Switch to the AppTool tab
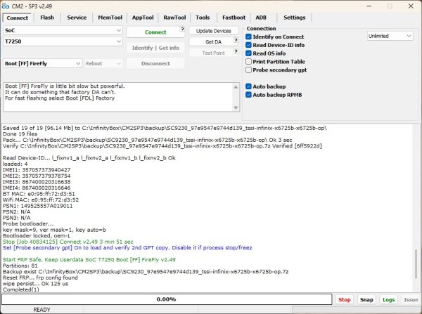Screen dimensions: 422x314 click(143, 18)
